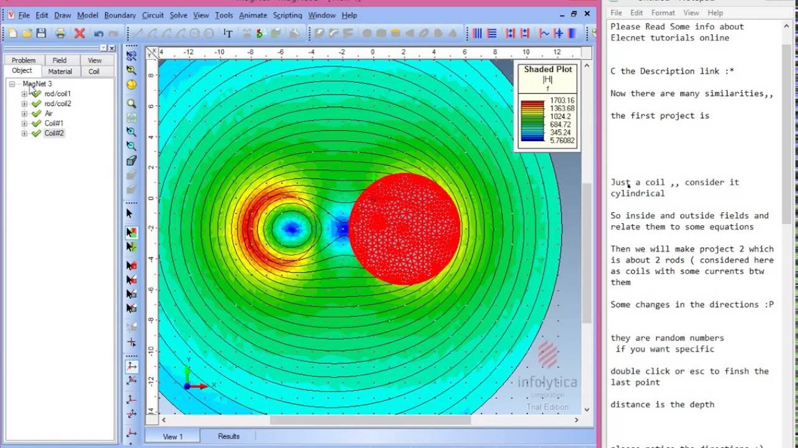Collapse the MagNet 3 tree root
Image resolution: width=798 pixels, height=448 pixels.
[x=12, y=84]
